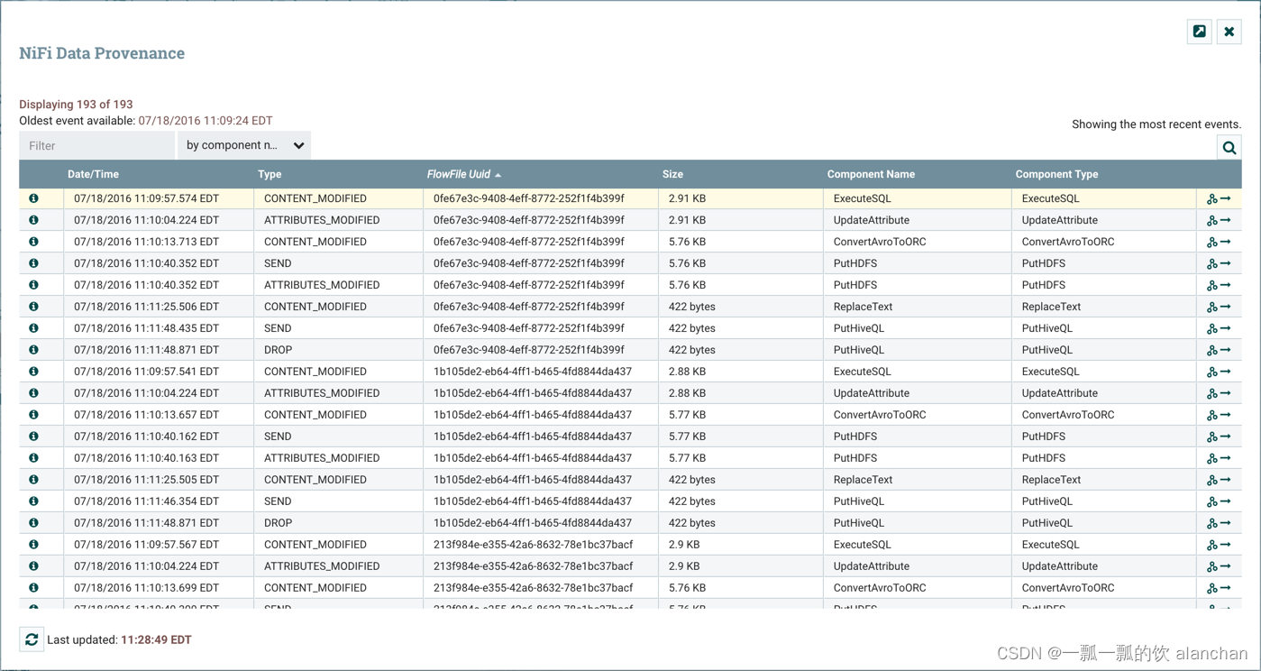Go to component for the 11:11:48.435 event

pos(1226,328)
